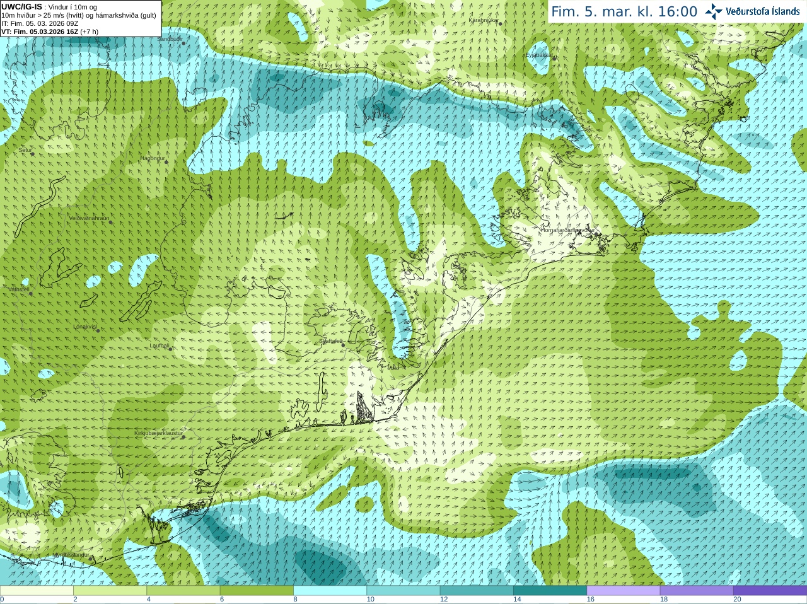Select the Hágöngur station label
Screen dimensions: 807x604
tap(152, 158)
